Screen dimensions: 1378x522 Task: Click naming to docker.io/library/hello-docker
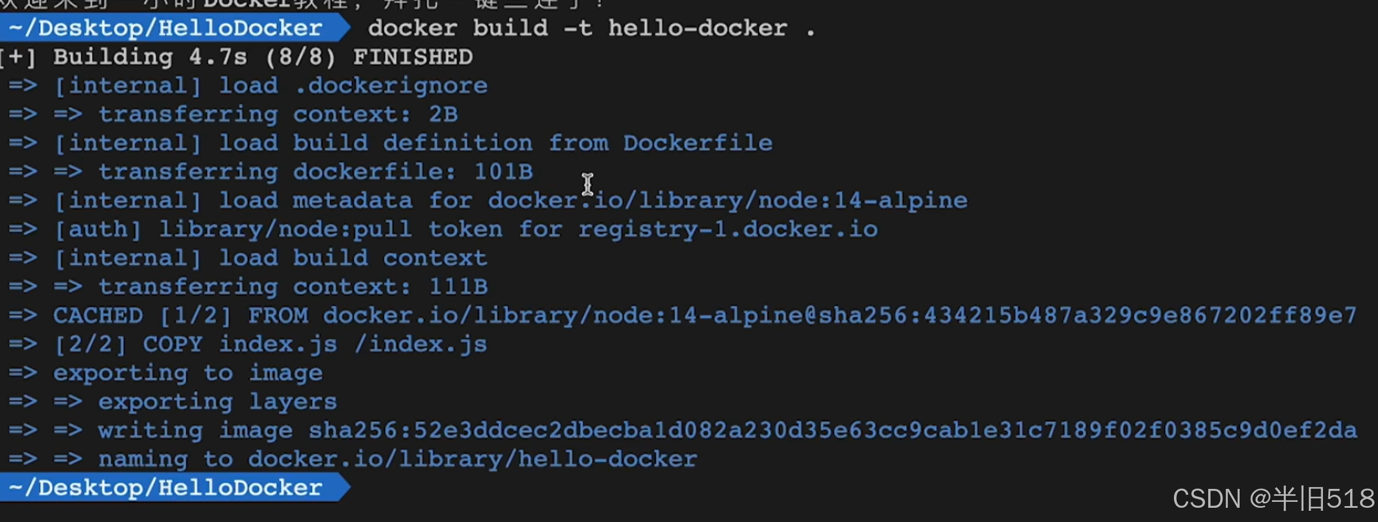pos(397,459)
